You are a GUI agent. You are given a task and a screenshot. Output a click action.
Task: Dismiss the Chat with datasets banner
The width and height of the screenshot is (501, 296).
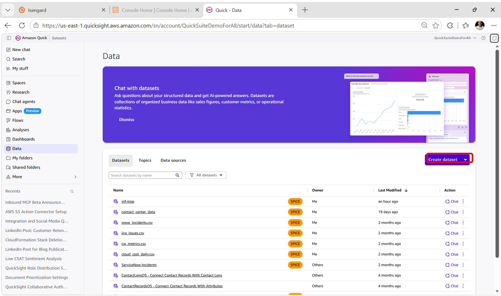click(x=126, y=120)
